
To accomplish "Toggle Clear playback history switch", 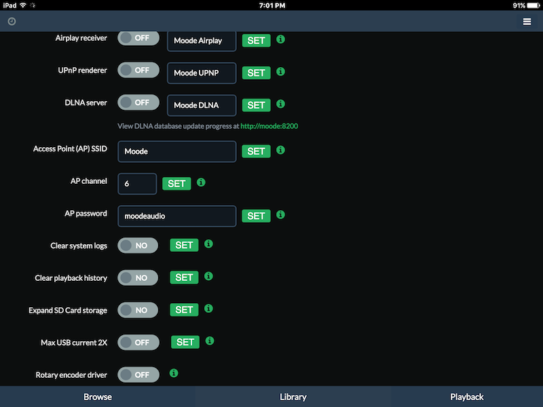I will coord(138,278).
